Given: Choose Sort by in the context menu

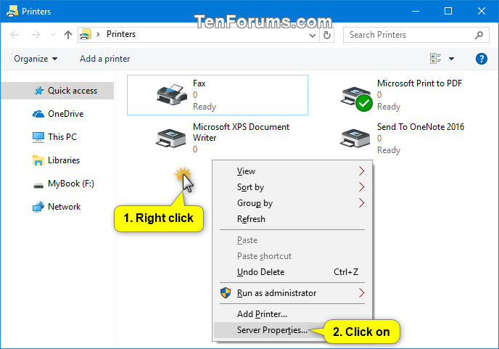Looking at the screenshot, I should (292, 187).
